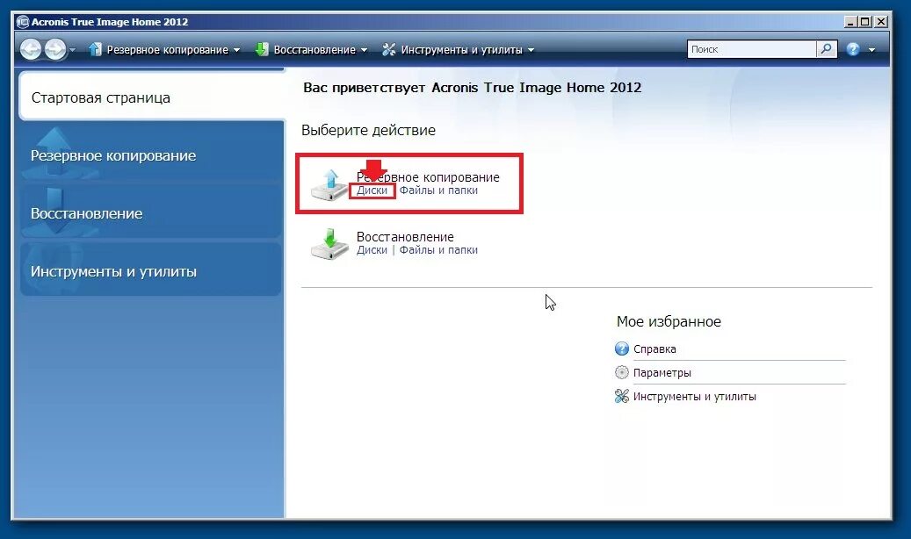Click the backup disk icon with blue arrow
This screenshot has width=911, height=539.
coord(330,184)
